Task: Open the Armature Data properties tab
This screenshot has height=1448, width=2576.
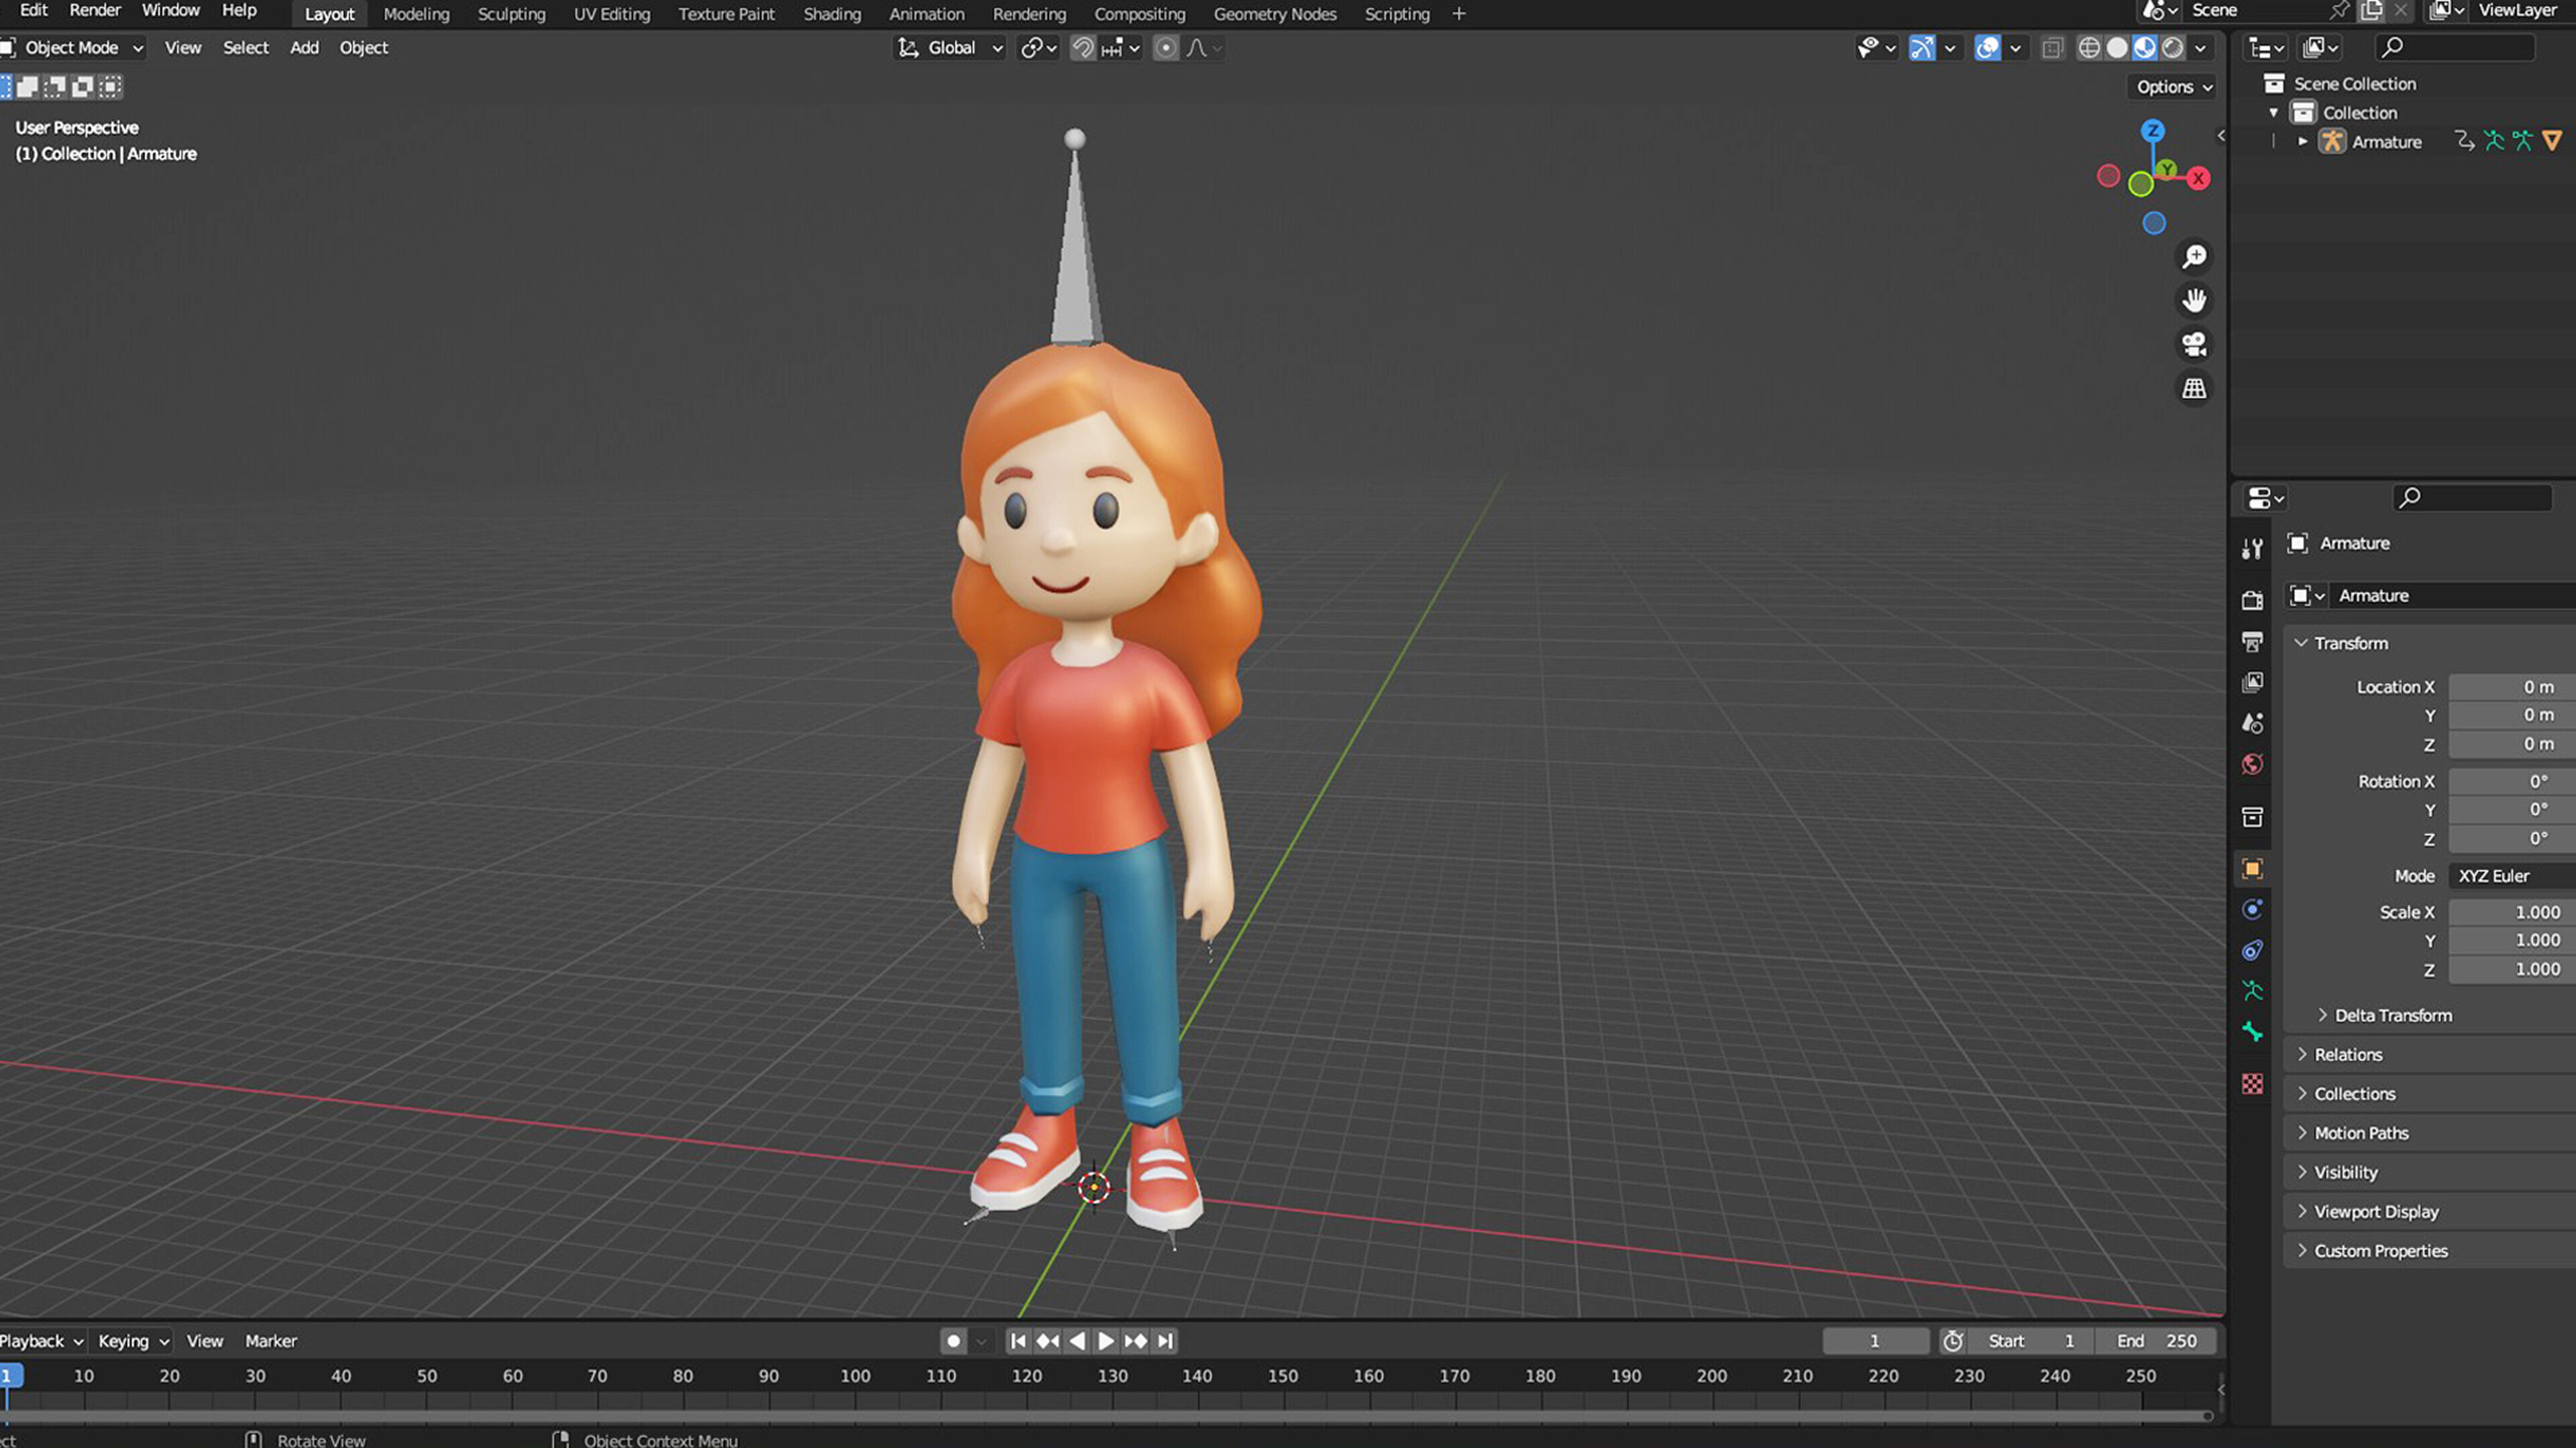Action: pyautogui.click(x=2252, y=991)
